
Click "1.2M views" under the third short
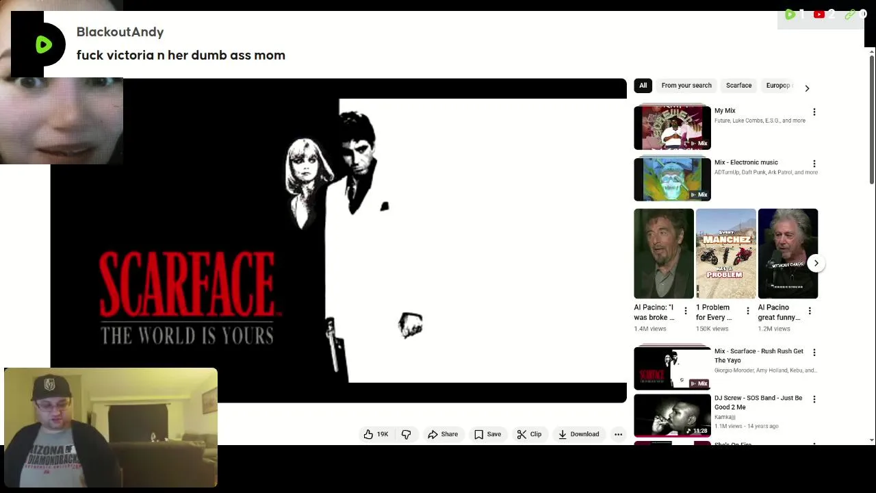tap(774, 329)
